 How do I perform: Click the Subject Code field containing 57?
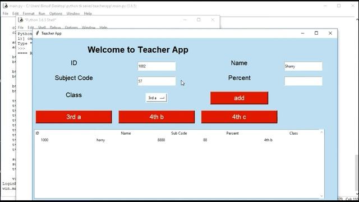[157, 81]
